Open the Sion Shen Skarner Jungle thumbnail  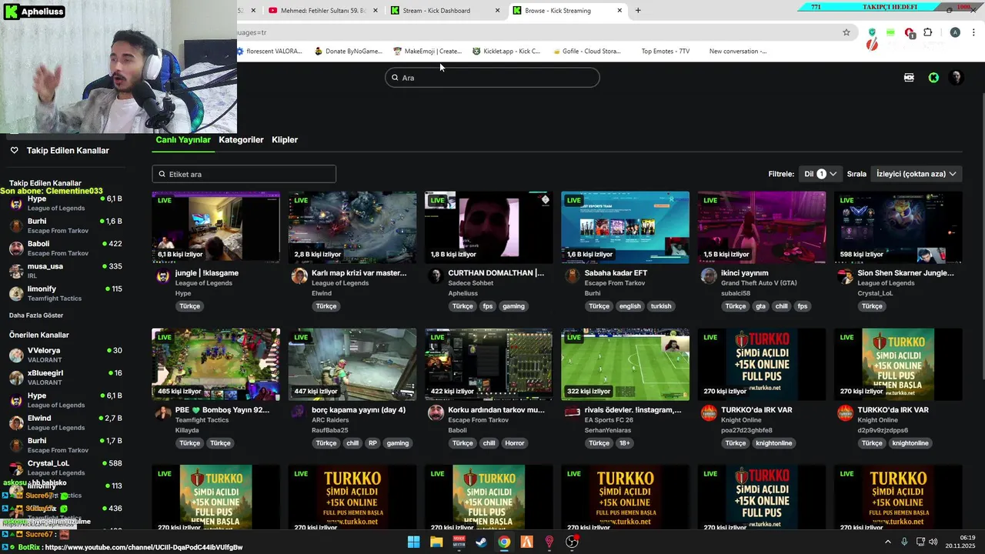pyautogui.click(x=898, y=228)
